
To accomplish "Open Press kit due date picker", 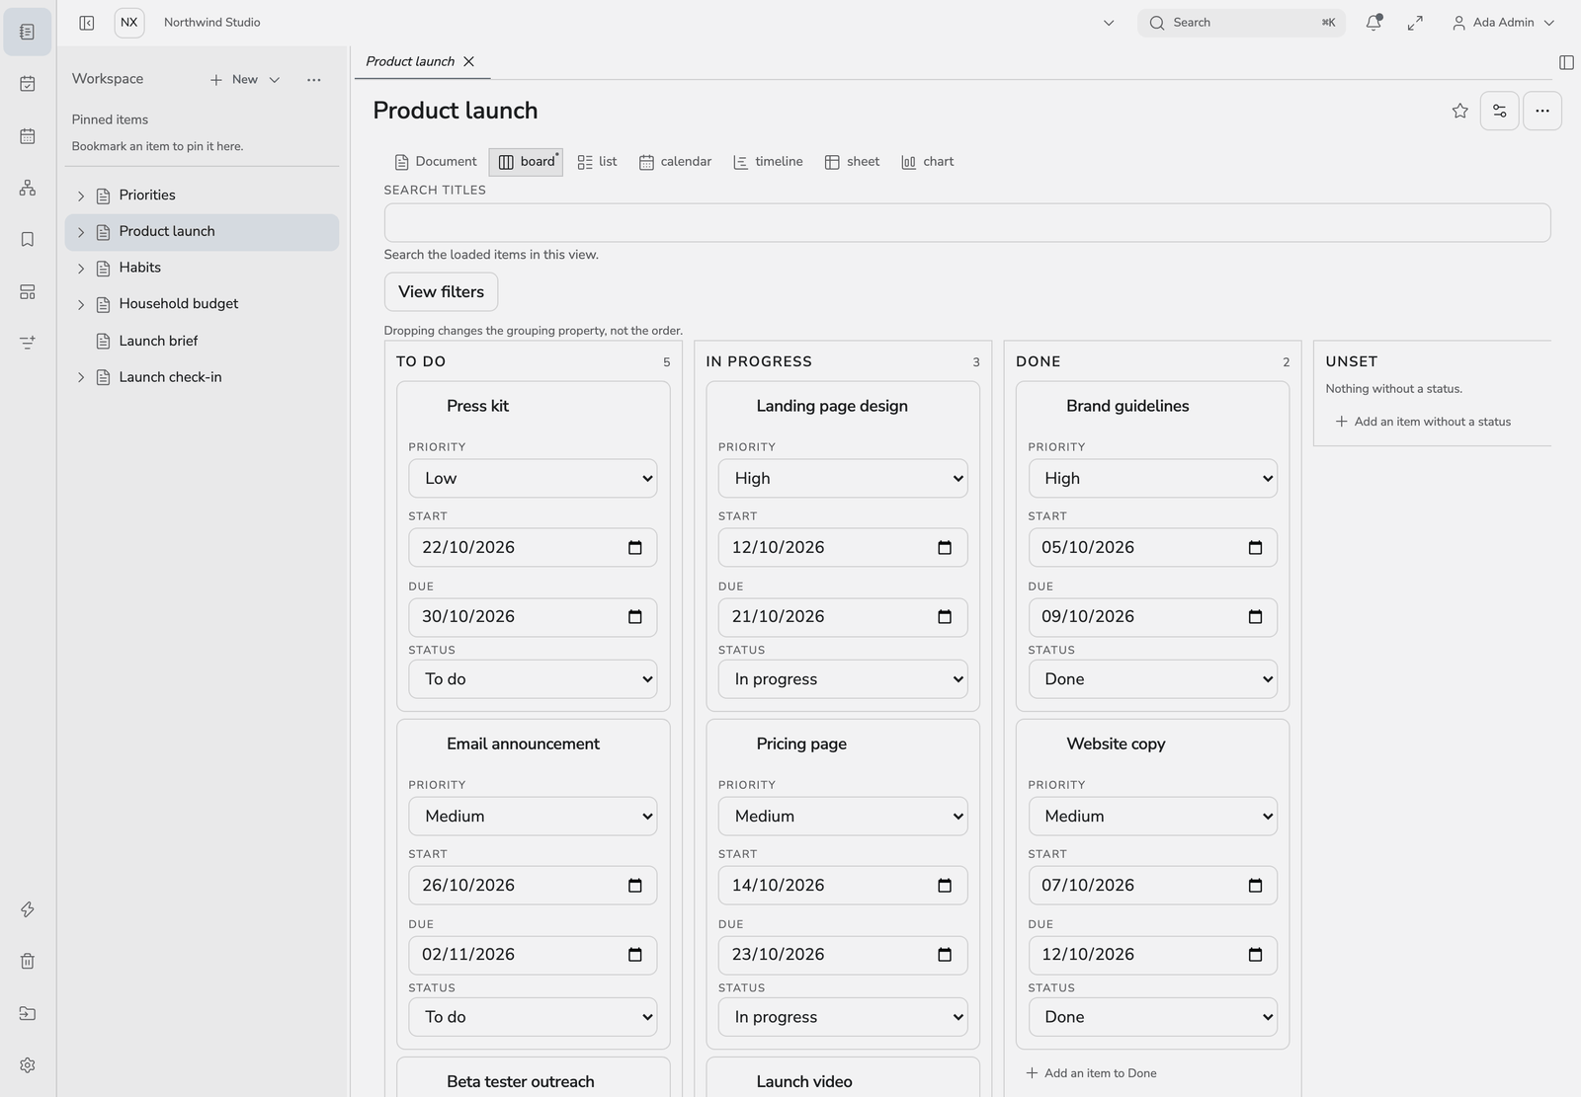I will tap(635, 617).
